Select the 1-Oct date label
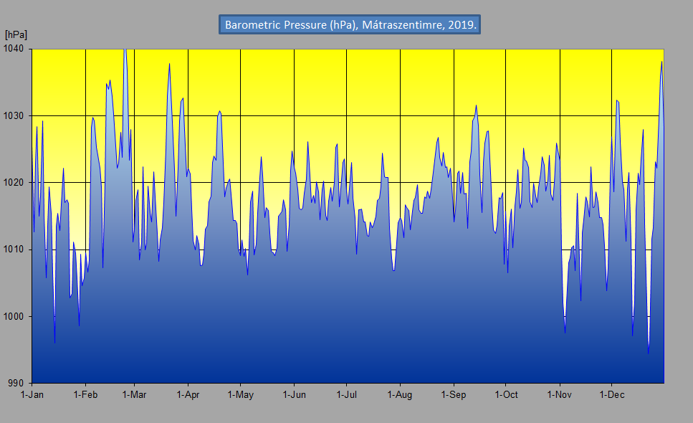 [505, 395]
